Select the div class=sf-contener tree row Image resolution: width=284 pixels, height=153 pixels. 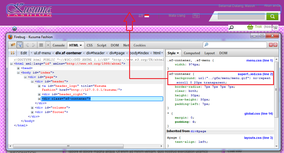tap(102, 99)
